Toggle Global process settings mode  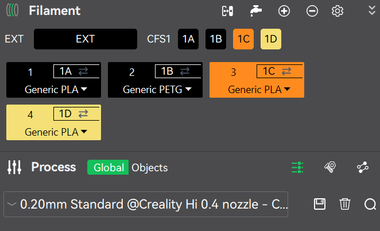108,167
